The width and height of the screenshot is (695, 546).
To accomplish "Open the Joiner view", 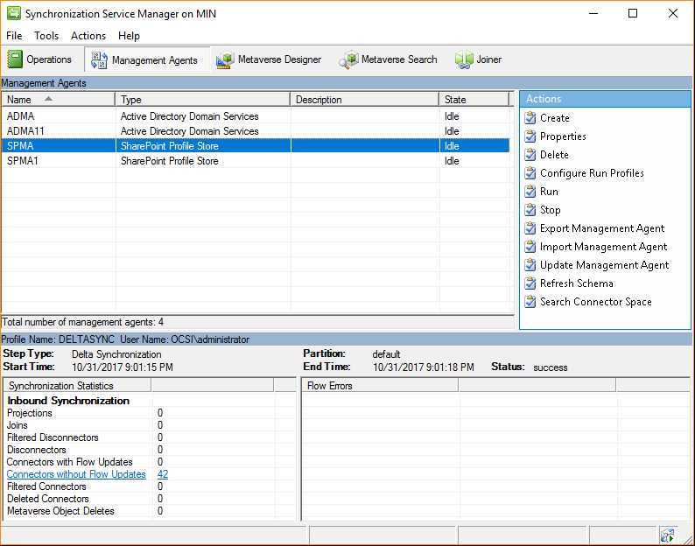I will pyautogui.click(x=489, y=59).
